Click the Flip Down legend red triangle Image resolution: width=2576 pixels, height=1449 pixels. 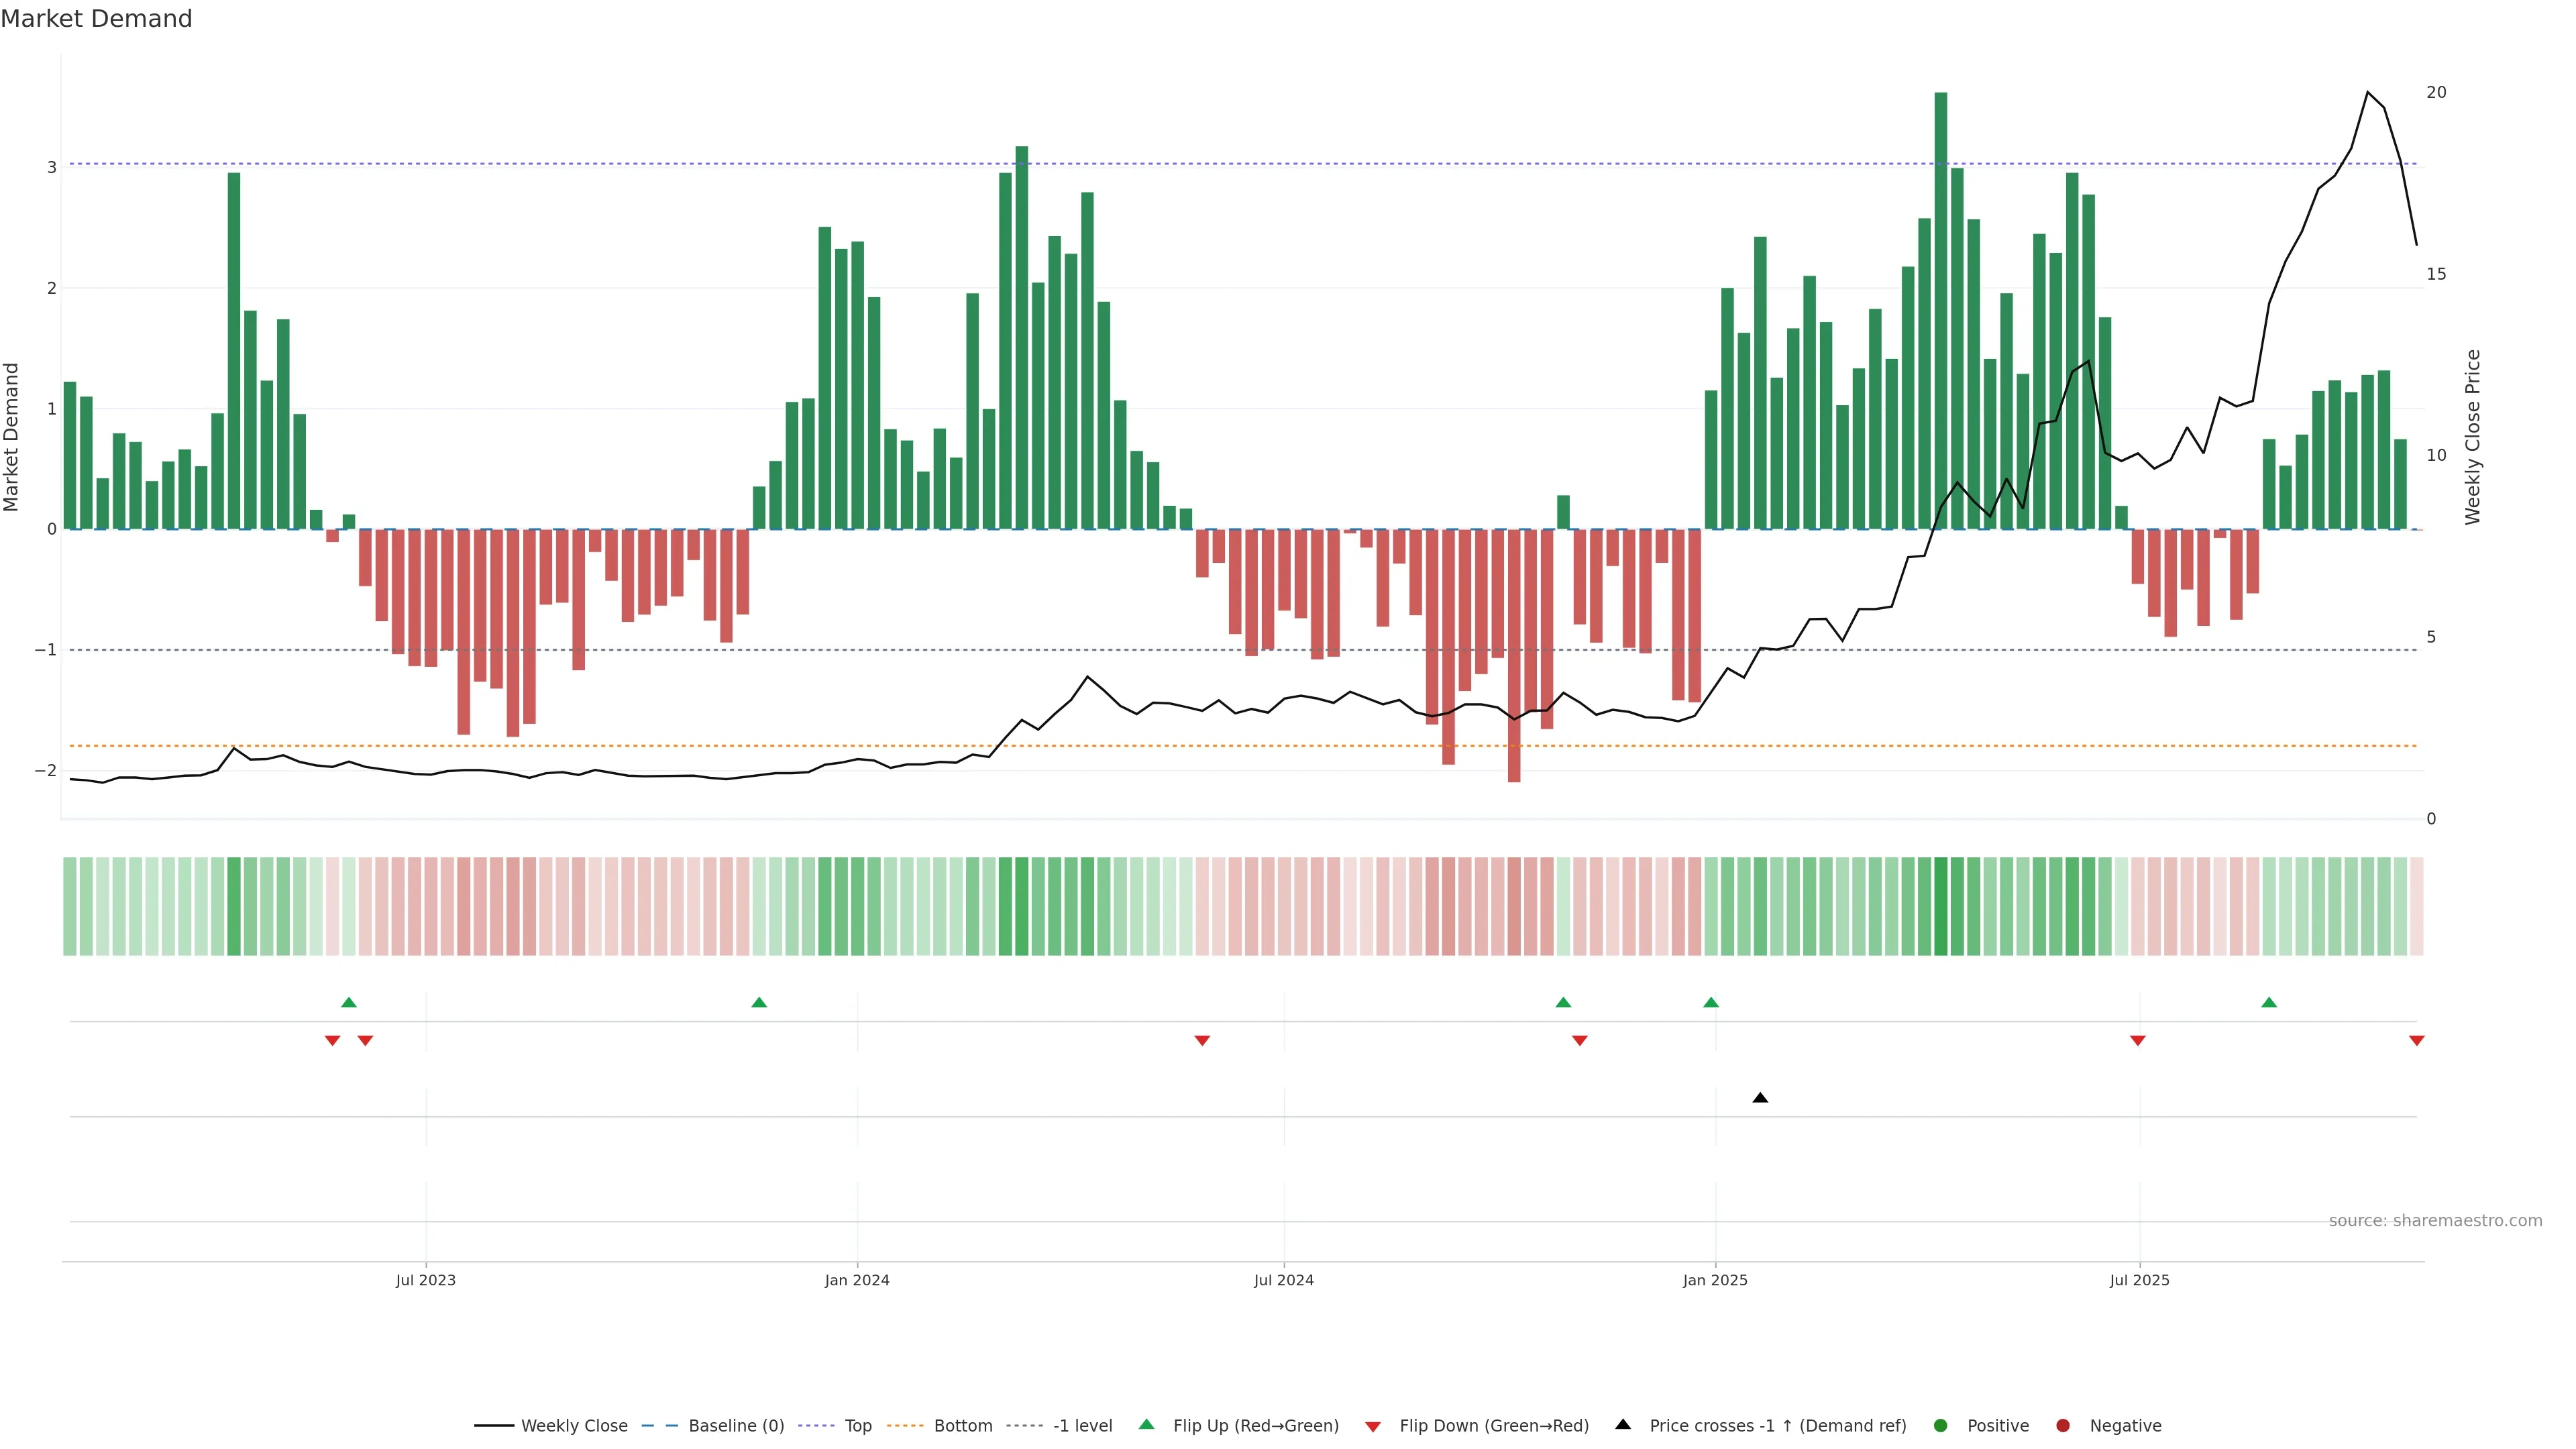tap(1373, 1426)
